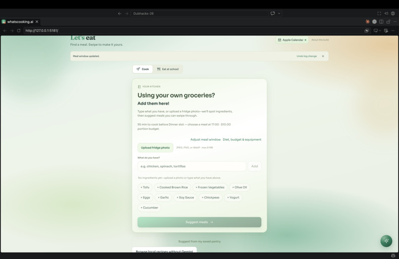Go back using title bar back arrow
Image resolution: width=399 pixels, height=259 pixels.
[x=120, y=13]
